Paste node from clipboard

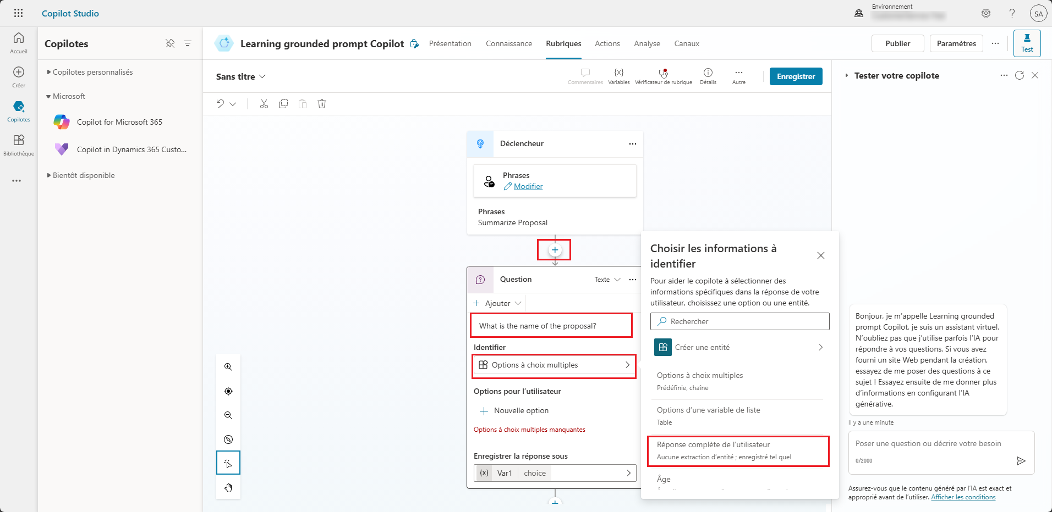(303, 104)
